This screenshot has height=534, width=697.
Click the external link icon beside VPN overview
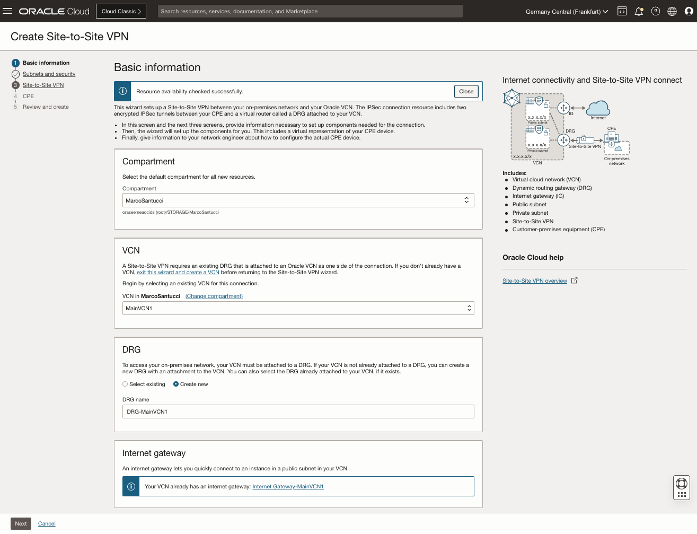pos(574,280)
